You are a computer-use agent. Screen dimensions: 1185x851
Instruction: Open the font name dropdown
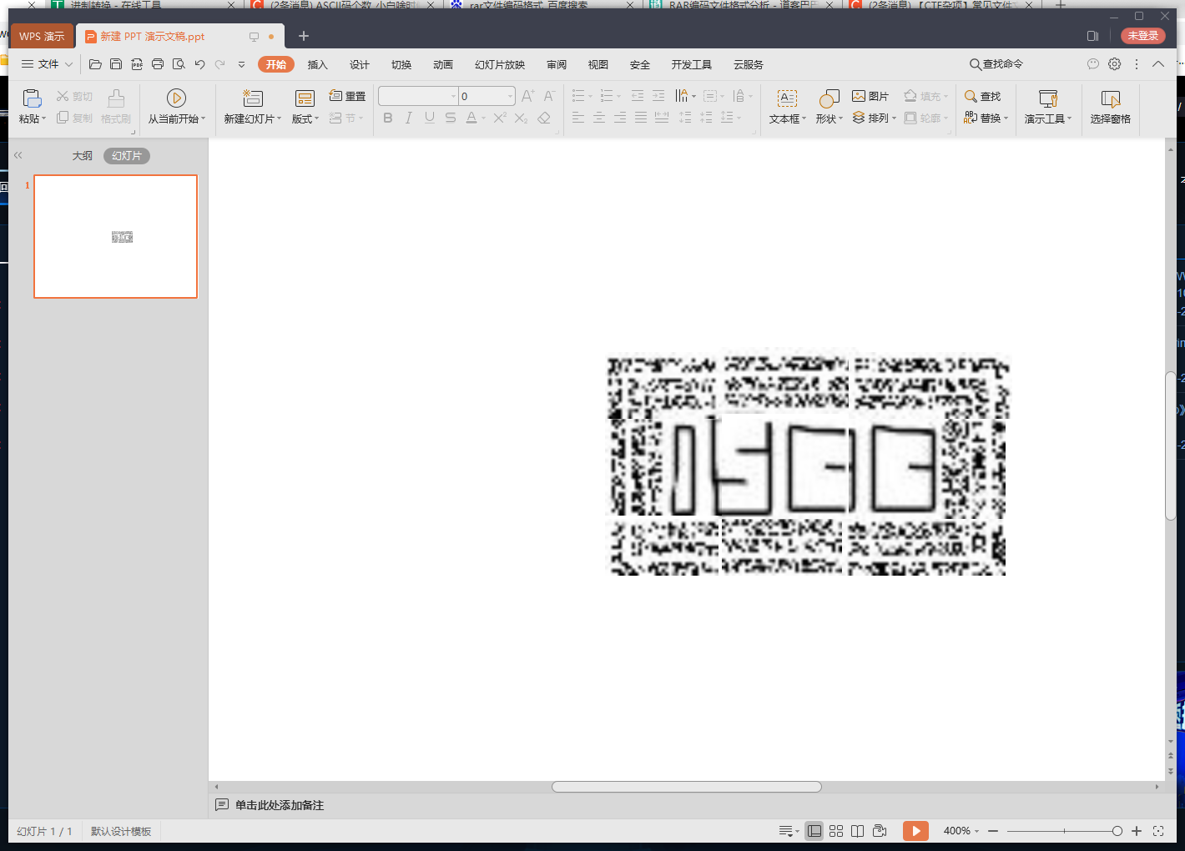coord(454,96)
